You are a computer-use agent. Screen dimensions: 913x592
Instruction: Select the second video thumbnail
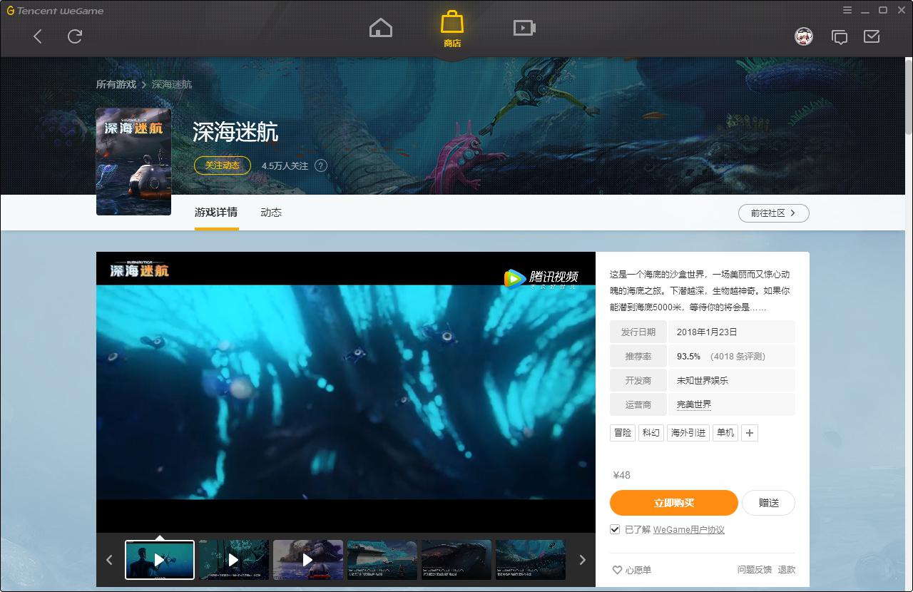tap(234, 560)
